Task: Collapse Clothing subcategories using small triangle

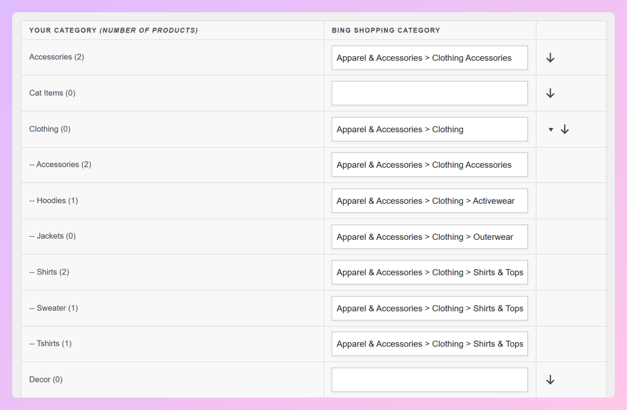Action: (x=550, y=130)
